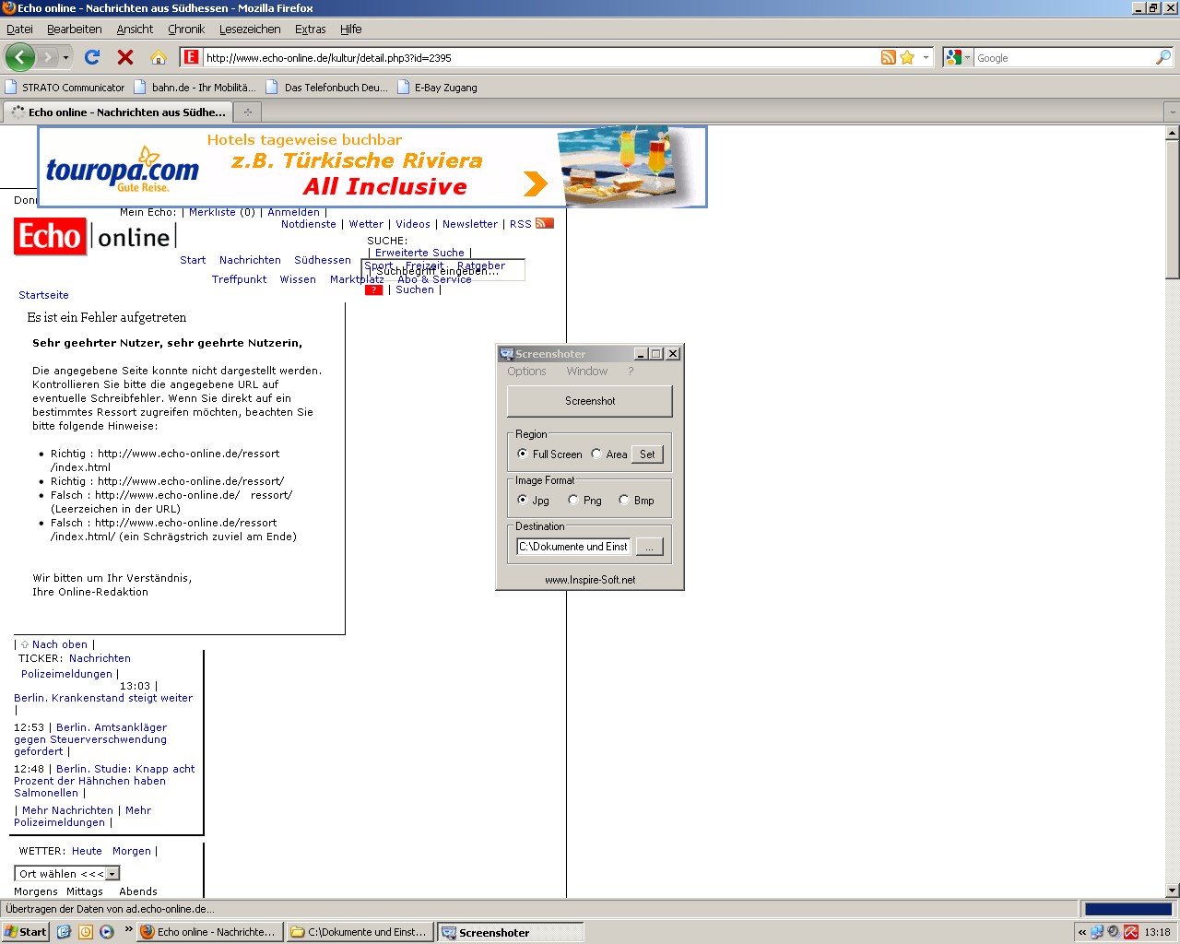Expand the address bar URL history dropdown
Screen dimensions: 1180x944
point(926,57)
